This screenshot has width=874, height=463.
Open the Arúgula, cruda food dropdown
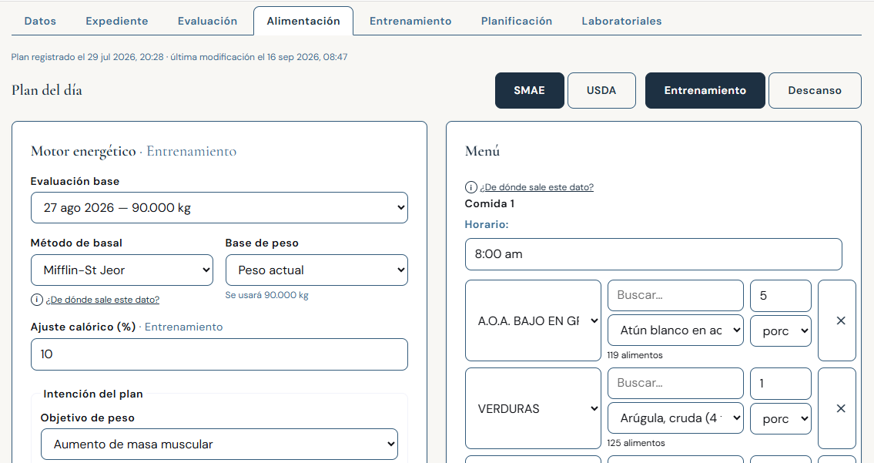point(675,418)
